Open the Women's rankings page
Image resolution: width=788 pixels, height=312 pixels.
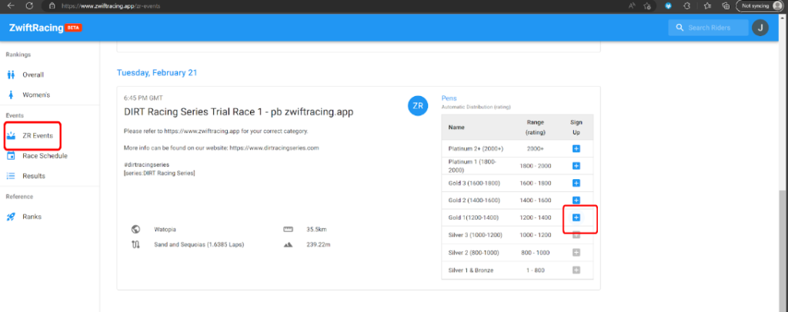click(x=36, y=95)
